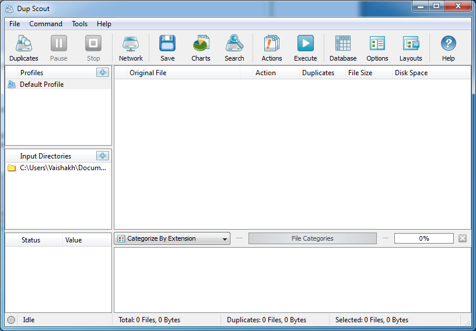
Task: Close the Dup Scout window
Action: tap(458, 6)
